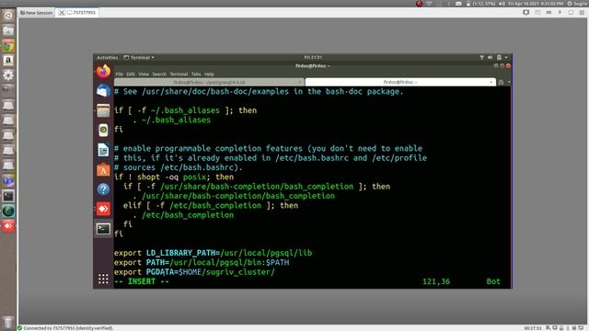
Task: Select the active firdos@firdos terminal tab
Action: click(400, 82)
